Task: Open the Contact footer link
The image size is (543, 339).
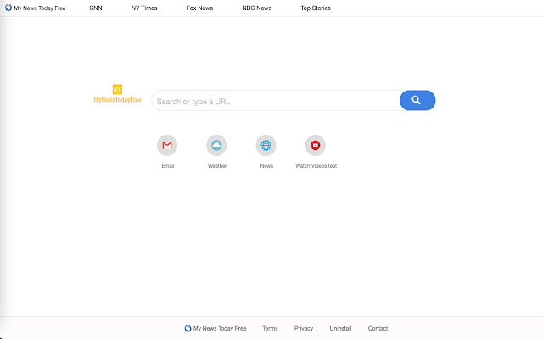Action: [x=378, y=328]
